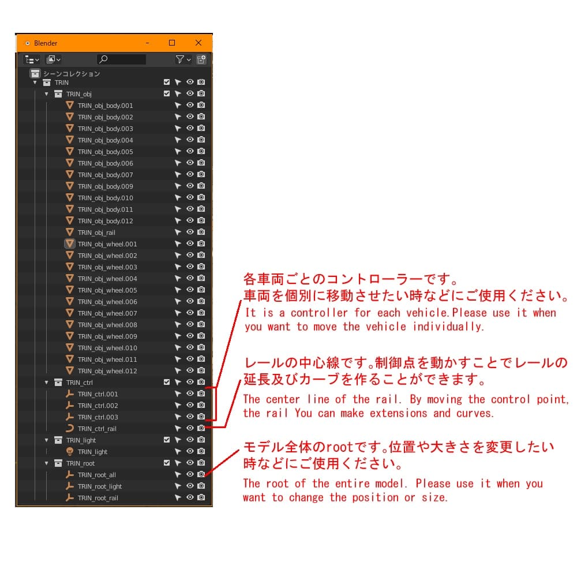
Task: Click the empty object icon beside TRIN_root_all
Action: click(69, 474)
